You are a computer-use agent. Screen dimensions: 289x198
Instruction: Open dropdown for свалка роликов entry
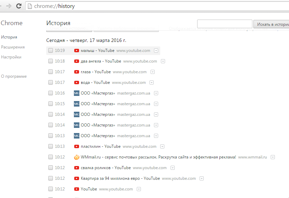(173, 167)
